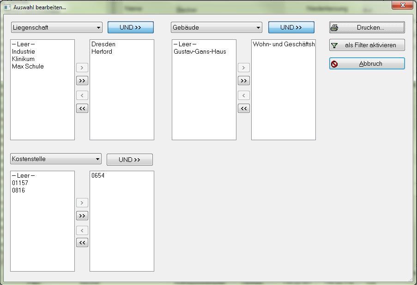Select '0654' in chosen Kostenstelle list

point(98,175)
